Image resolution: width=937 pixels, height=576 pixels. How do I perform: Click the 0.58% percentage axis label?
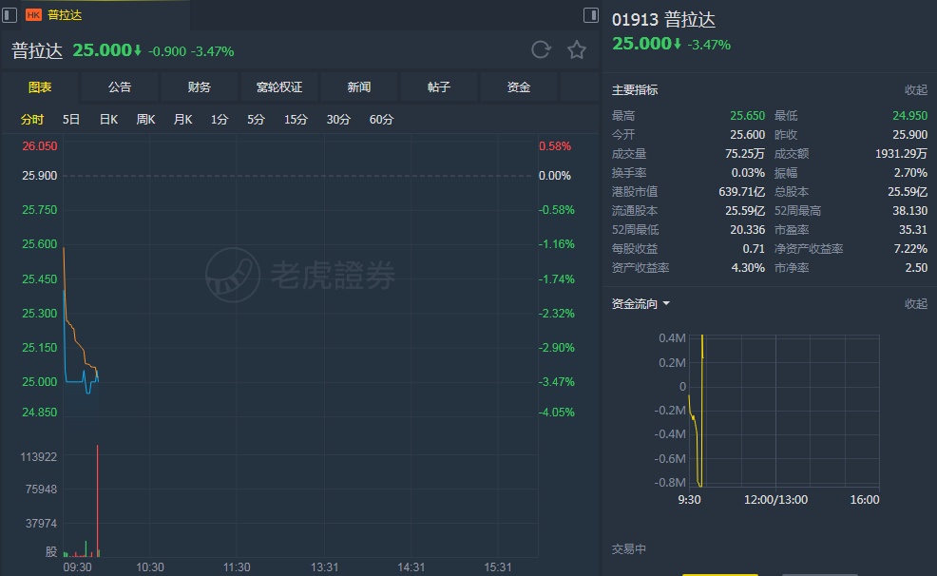tap(555, 146)
